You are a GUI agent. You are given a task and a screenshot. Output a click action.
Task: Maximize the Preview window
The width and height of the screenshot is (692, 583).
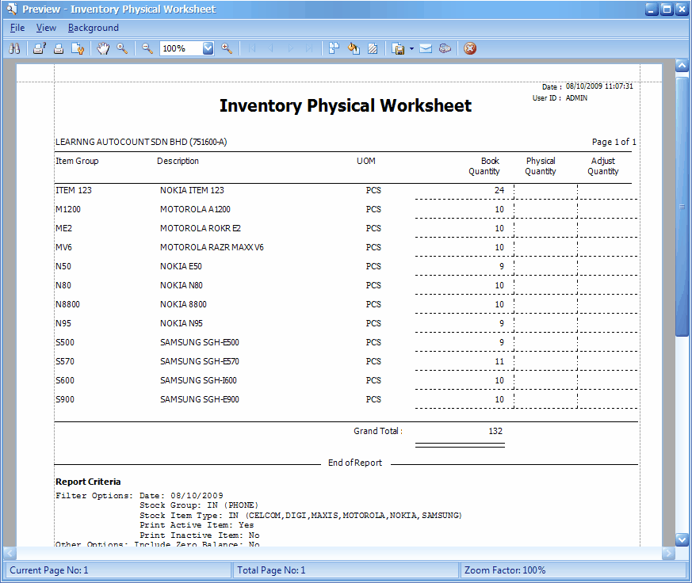tap(667, 10)
